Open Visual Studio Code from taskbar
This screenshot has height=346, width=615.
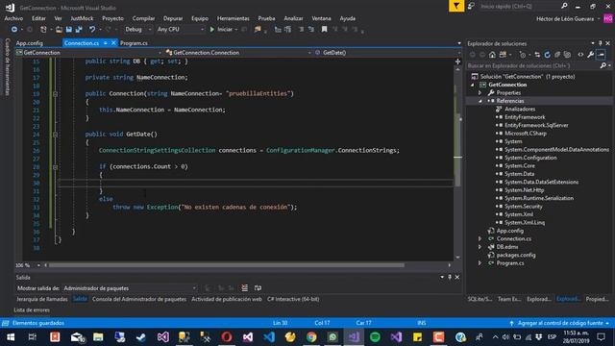(x=269, y=337)
